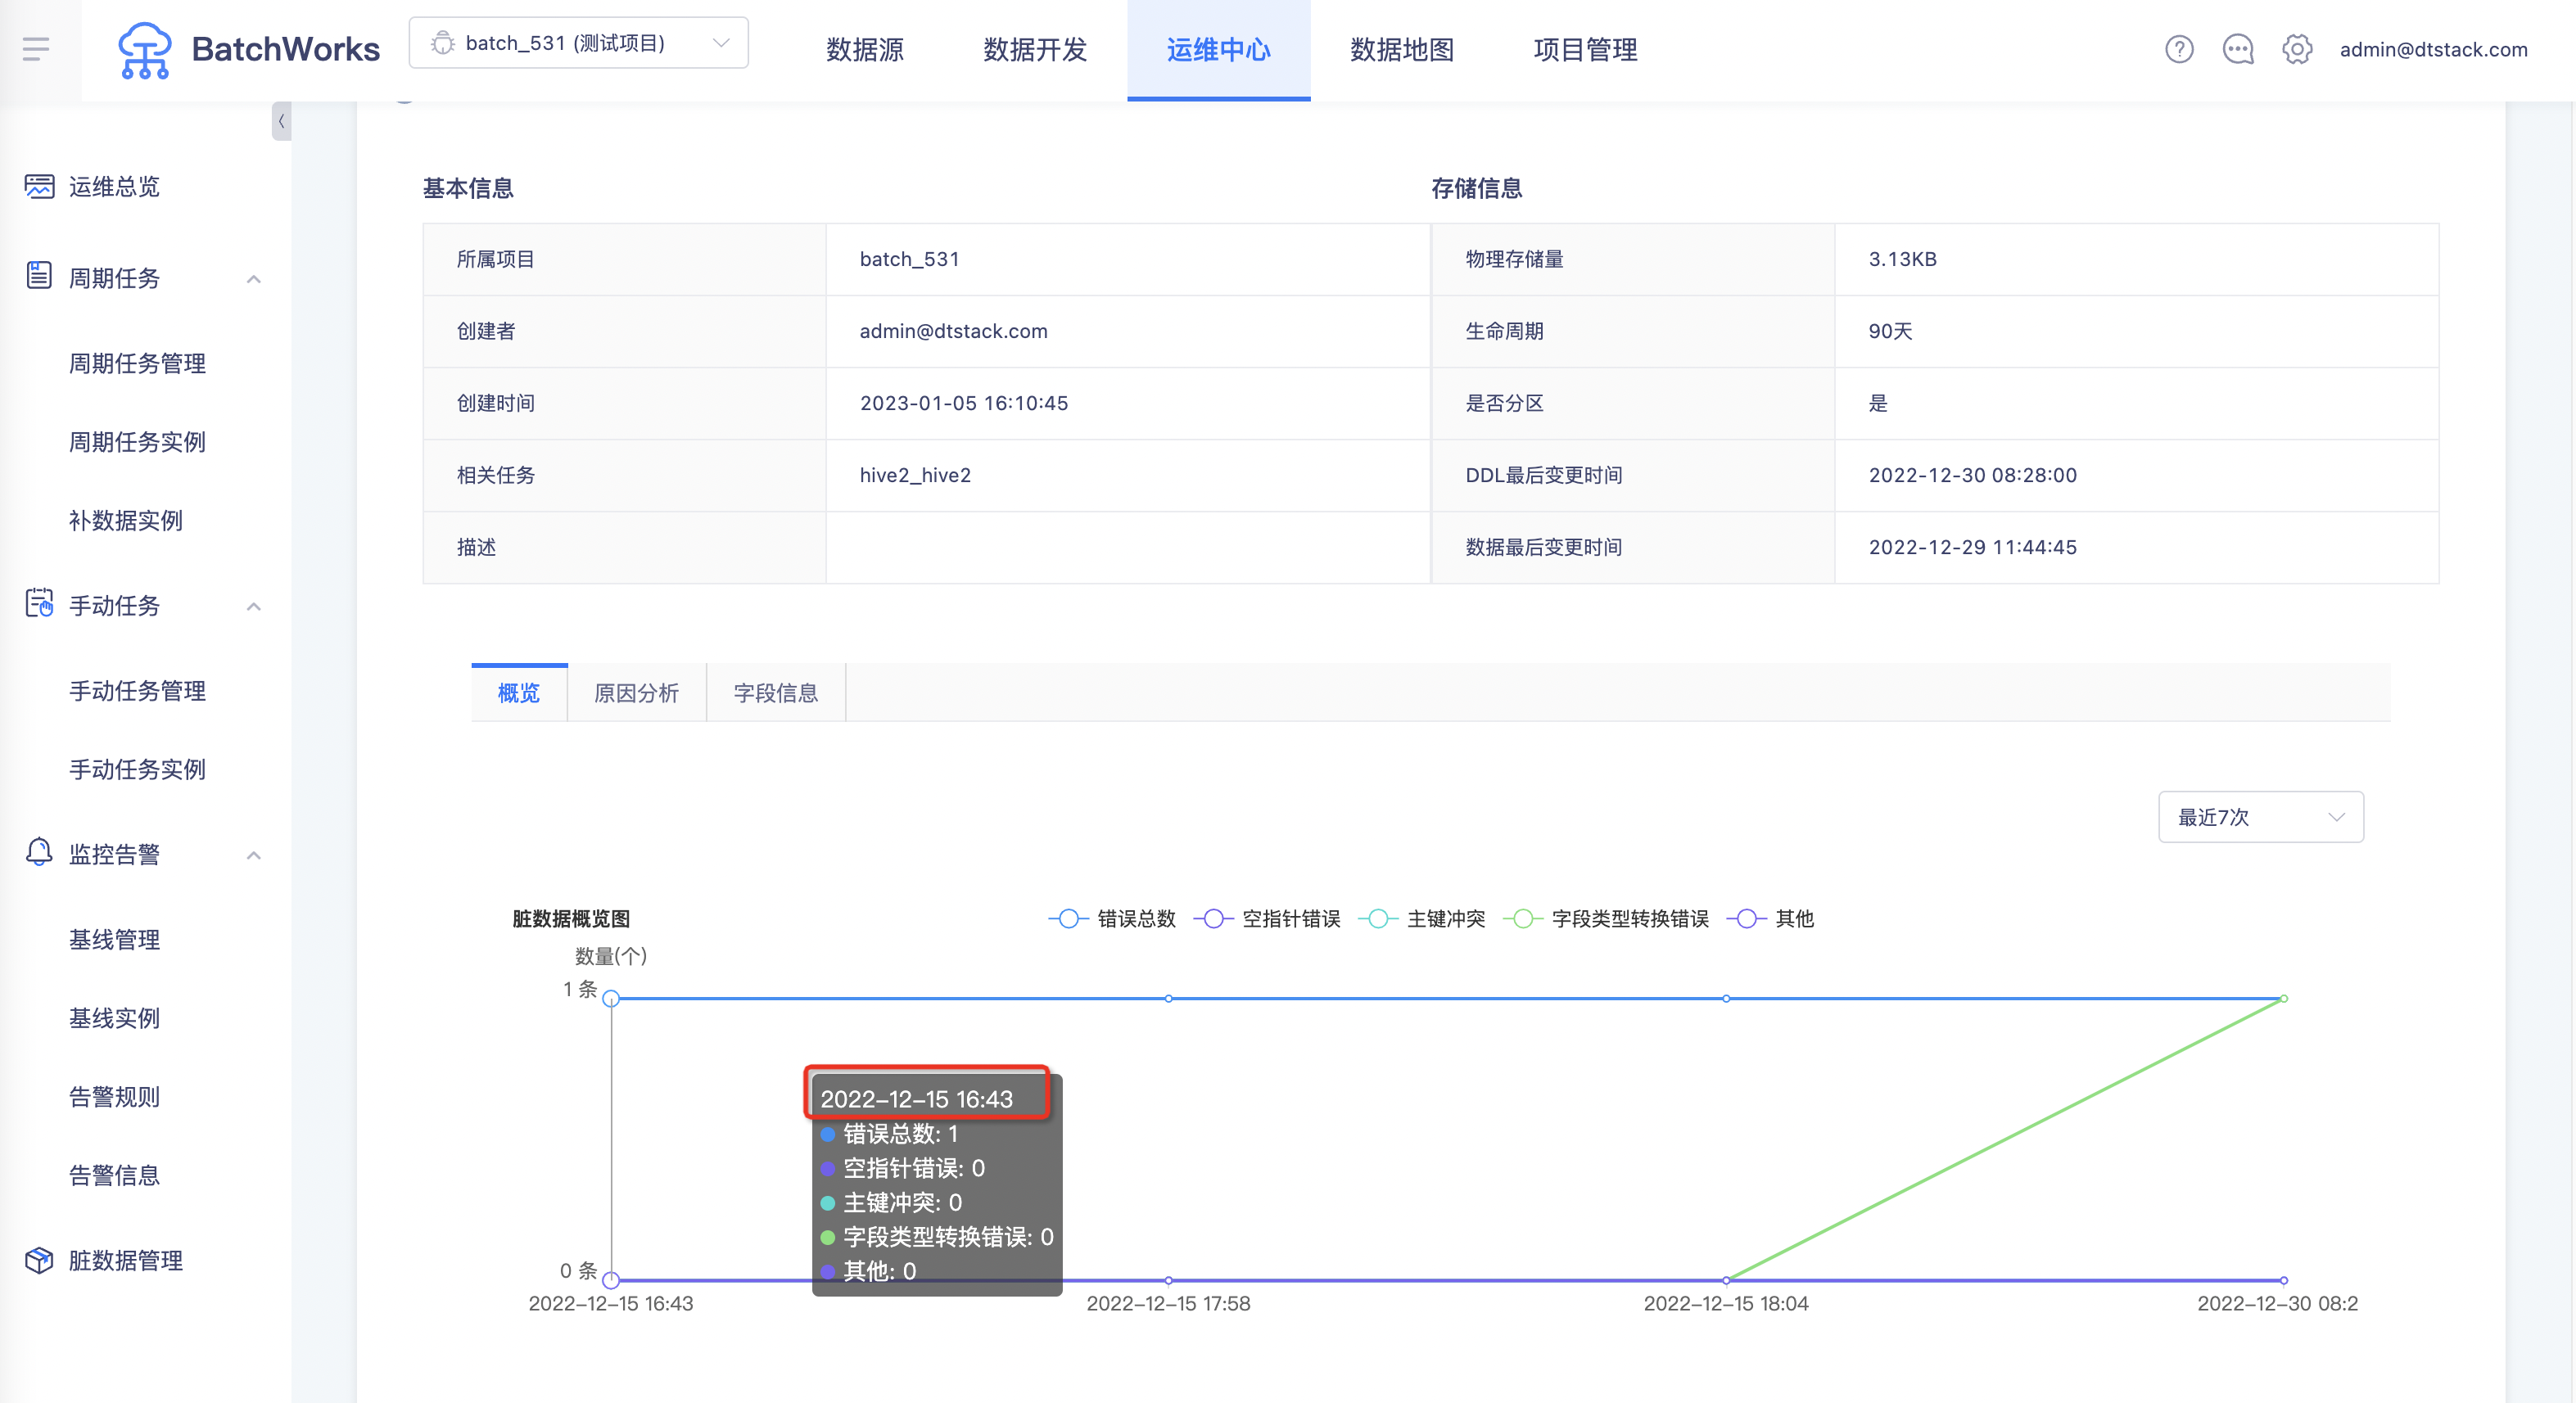This screenshot has width=2576, height=1403.
Task: Select the 运维中心 top menu
Action: point(1218,50)
